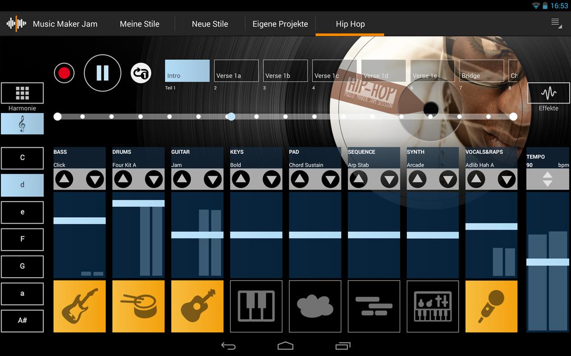Screen dimensions: 571x356
Task: Click the highlighted playhead dot on timeline
Action: pyautogui.click(x=231, y=116)
